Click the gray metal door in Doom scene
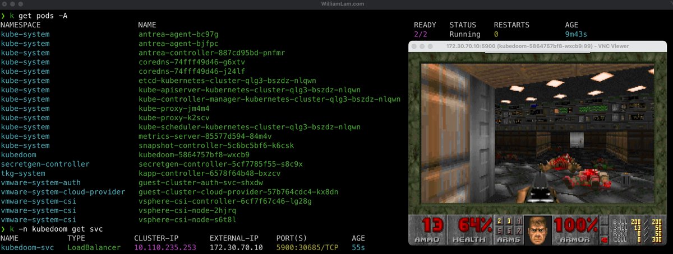 point(576,140)
